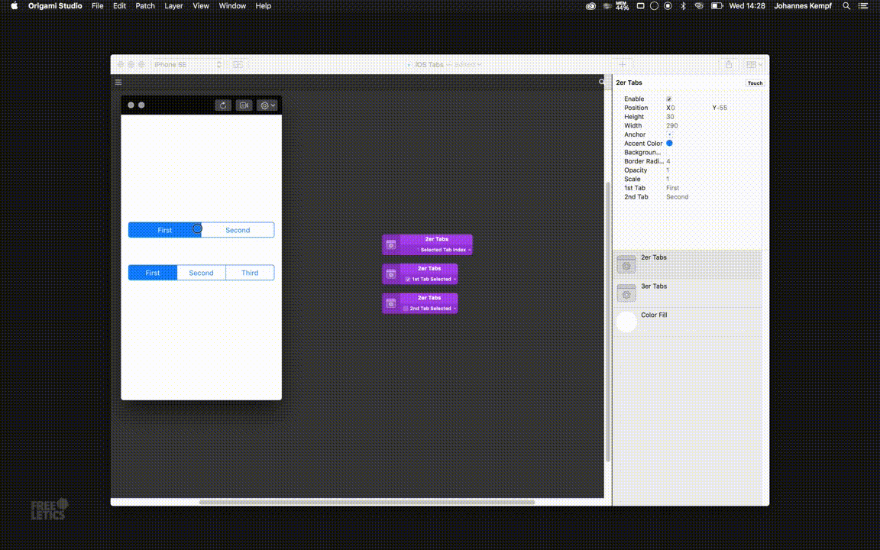Open the Notification Center list icon
Screen dimensions: 880x550
[863, 5]
